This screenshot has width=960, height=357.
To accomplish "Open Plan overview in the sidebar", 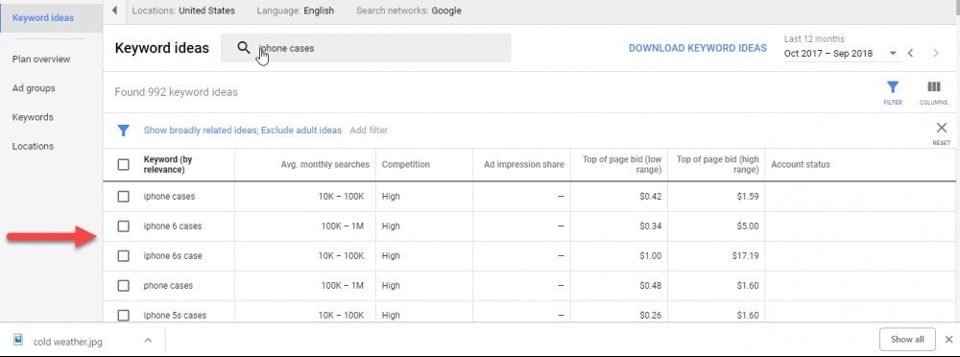I will click(x=41, y=59).
